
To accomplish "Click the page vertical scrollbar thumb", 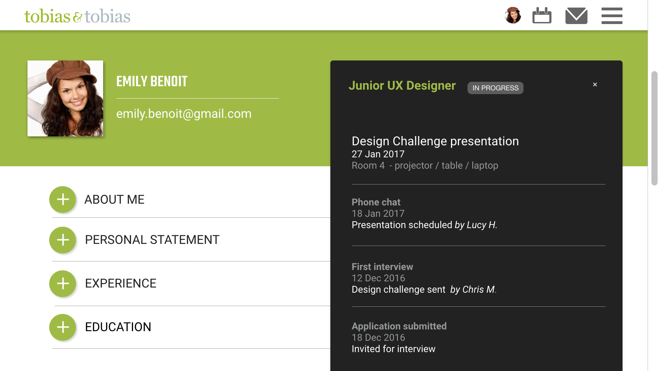I will coord(654,128).
